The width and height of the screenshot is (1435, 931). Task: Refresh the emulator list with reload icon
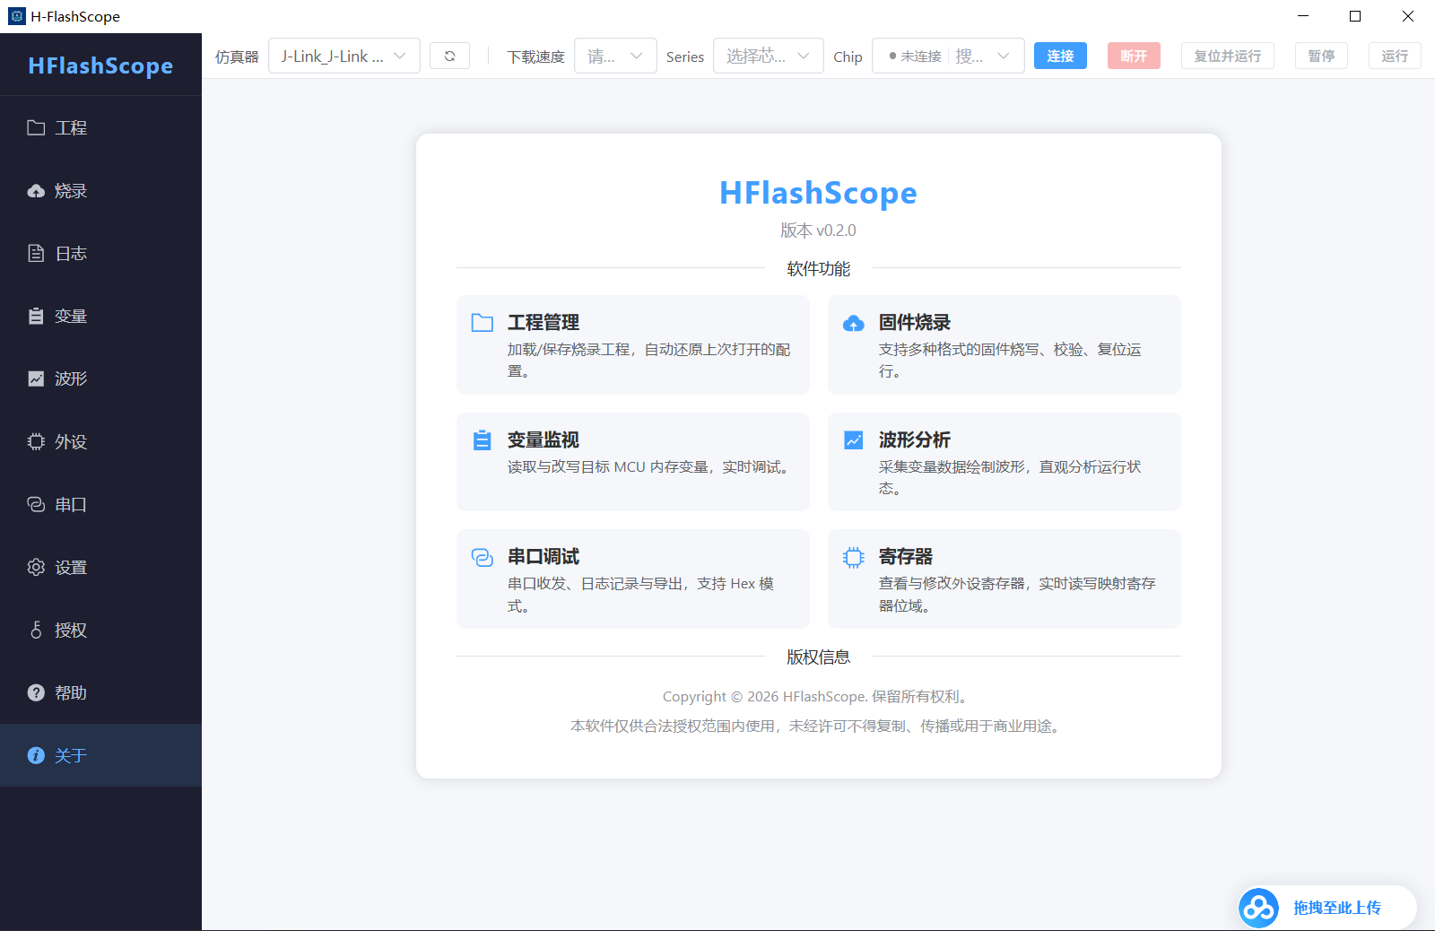click(x=449, y=56)
